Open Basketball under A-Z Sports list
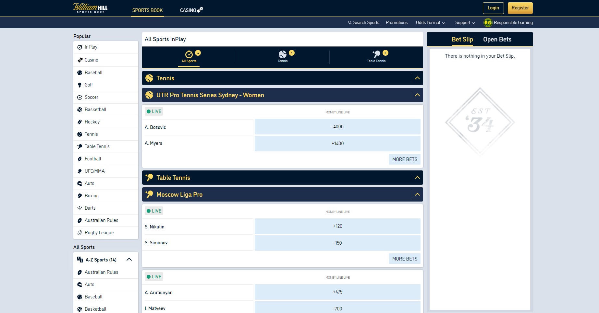The height and width of the screenshot is (313, 599). click(106, 309)
